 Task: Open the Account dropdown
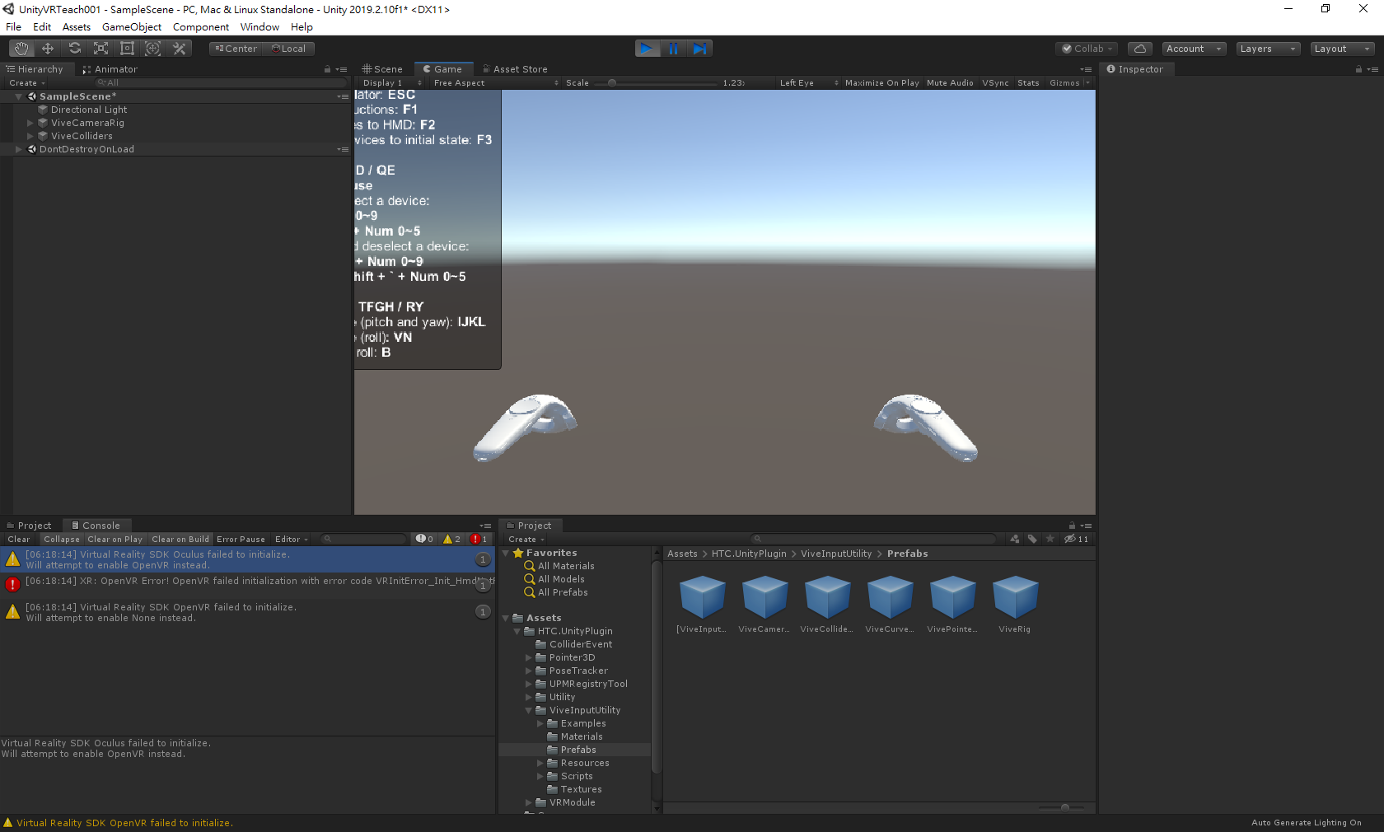[1194, 49]
